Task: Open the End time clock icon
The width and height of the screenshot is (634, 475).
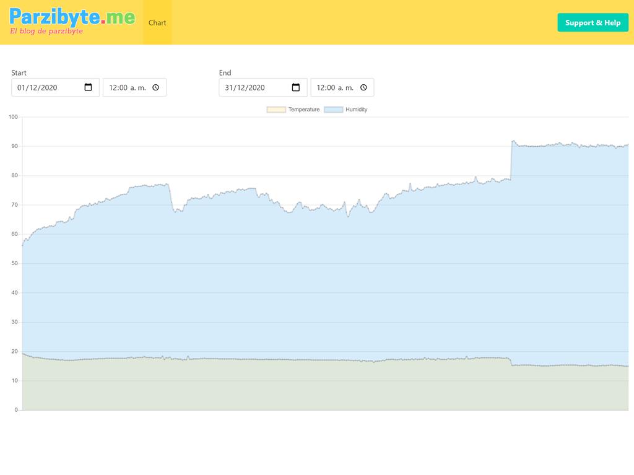Action: [x=363, y=87]
